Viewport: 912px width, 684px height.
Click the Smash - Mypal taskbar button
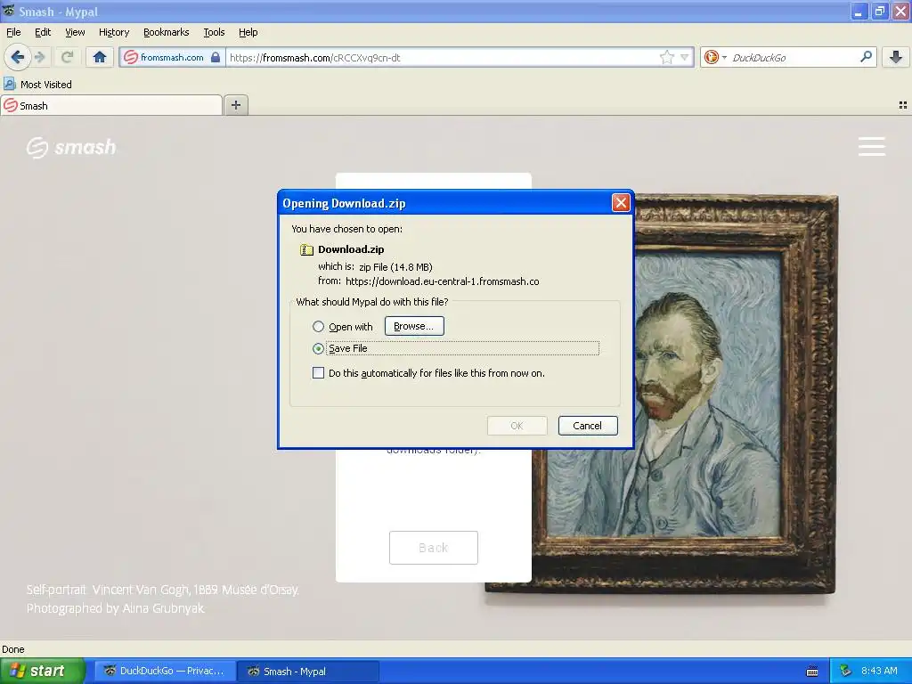(308, 671)
